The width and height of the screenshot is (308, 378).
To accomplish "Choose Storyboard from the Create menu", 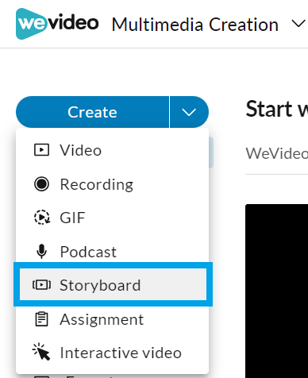I will (113, 285).
